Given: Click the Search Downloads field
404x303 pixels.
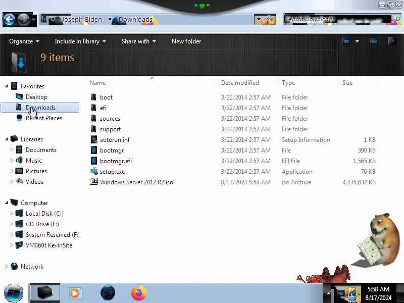Looking at the screenshot, I should tap(337, 19).
